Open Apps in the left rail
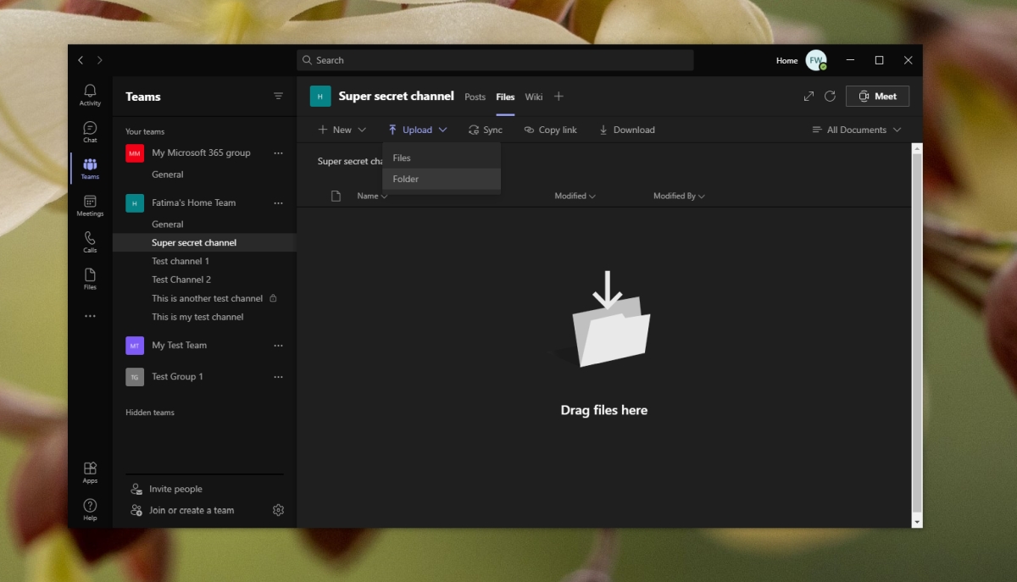This screenshot has width=1017, height=582. pos(90,472)
